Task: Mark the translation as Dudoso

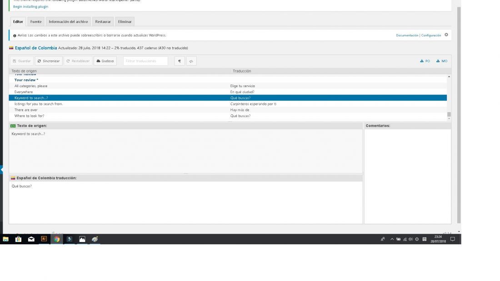Action: [105, 61]
